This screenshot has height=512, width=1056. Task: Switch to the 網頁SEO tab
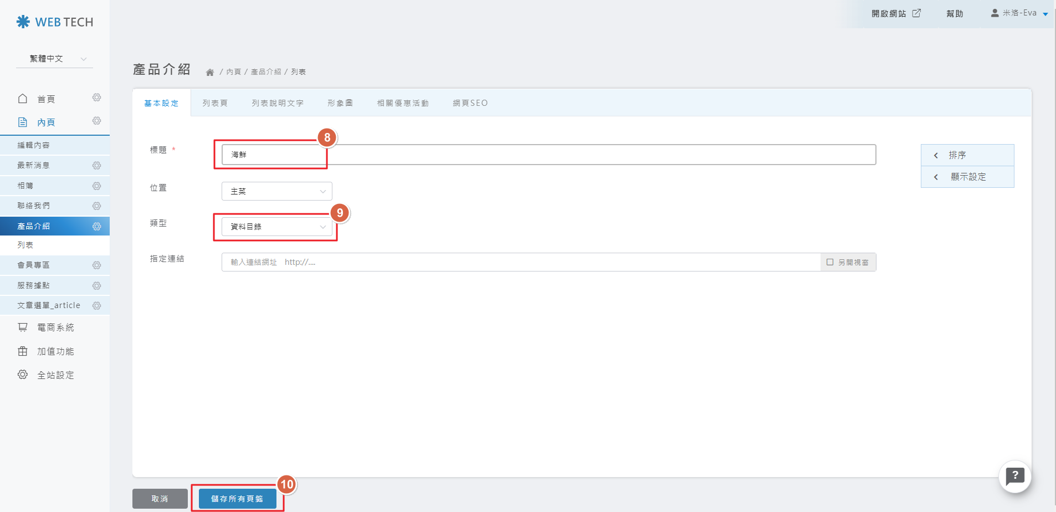(470, 103)
